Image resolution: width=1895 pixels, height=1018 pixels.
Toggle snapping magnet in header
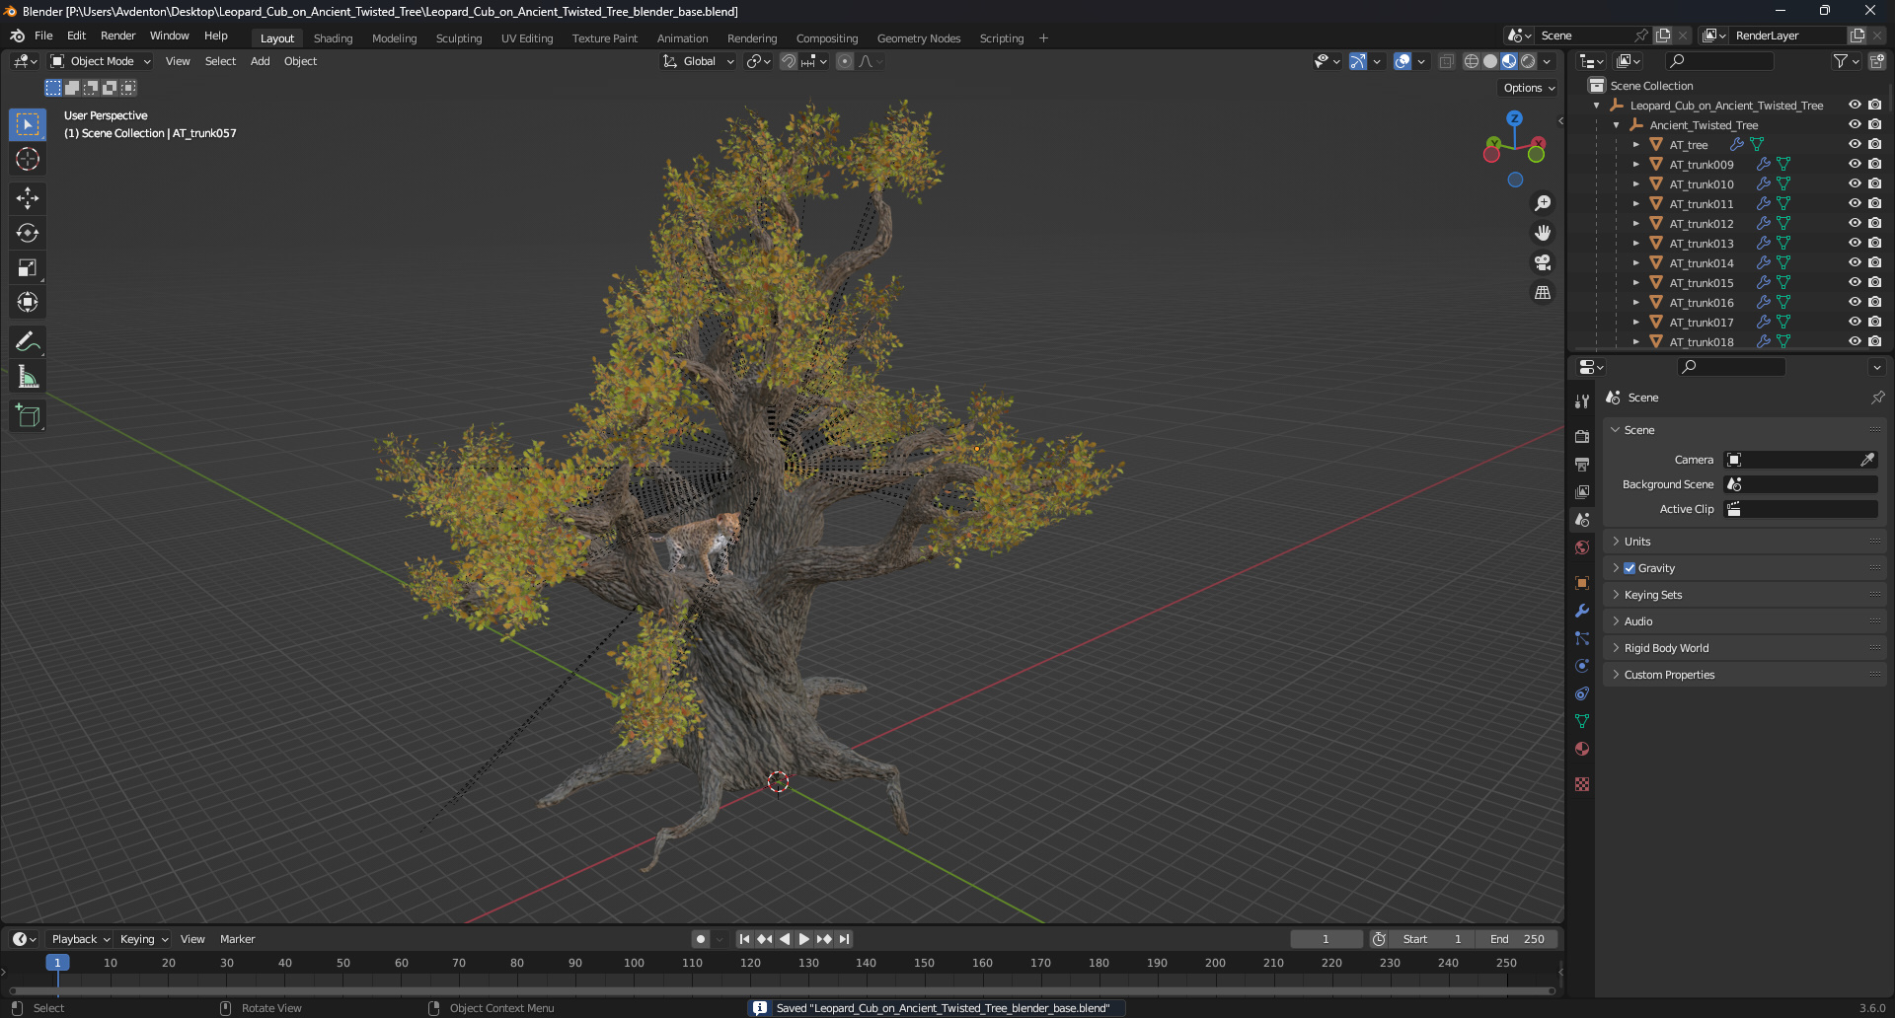[789, 61]
